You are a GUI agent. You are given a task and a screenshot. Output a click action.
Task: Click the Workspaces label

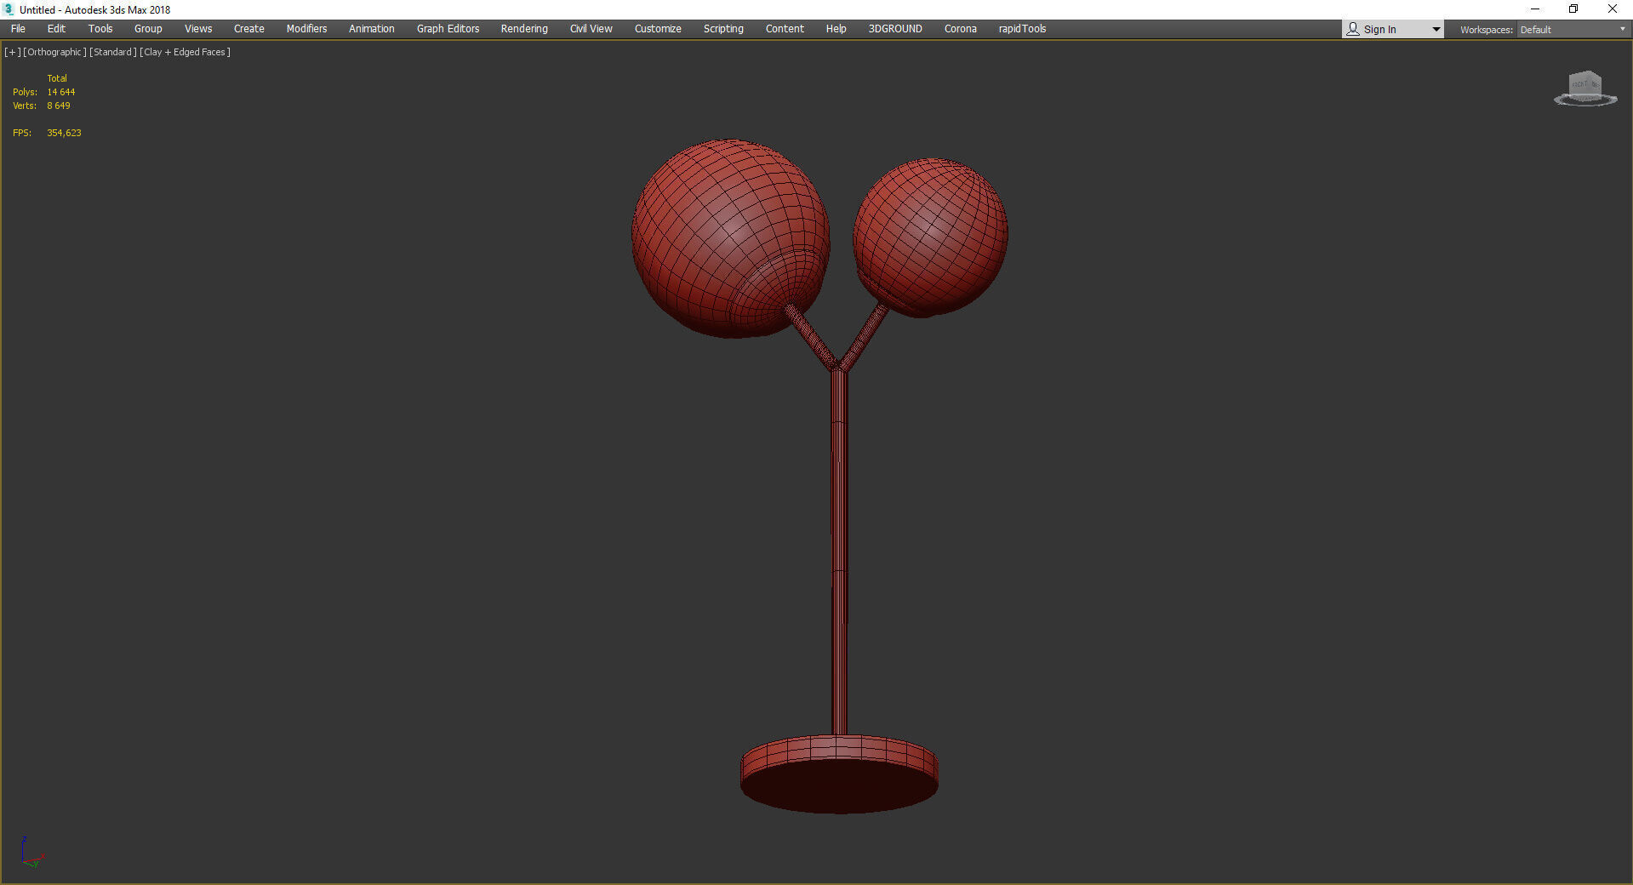pos(1487,30)
